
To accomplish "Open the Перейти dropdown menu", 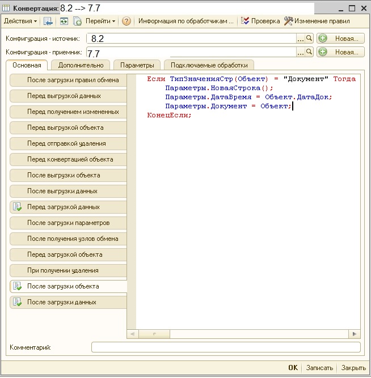I will [x=100, y=21].
